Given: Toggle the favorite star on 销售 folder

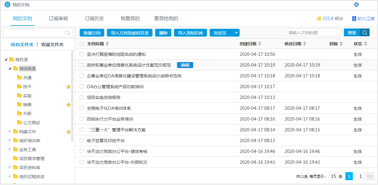Looking at the screenshot, I should pyautogui.click(x=69, y=105).
